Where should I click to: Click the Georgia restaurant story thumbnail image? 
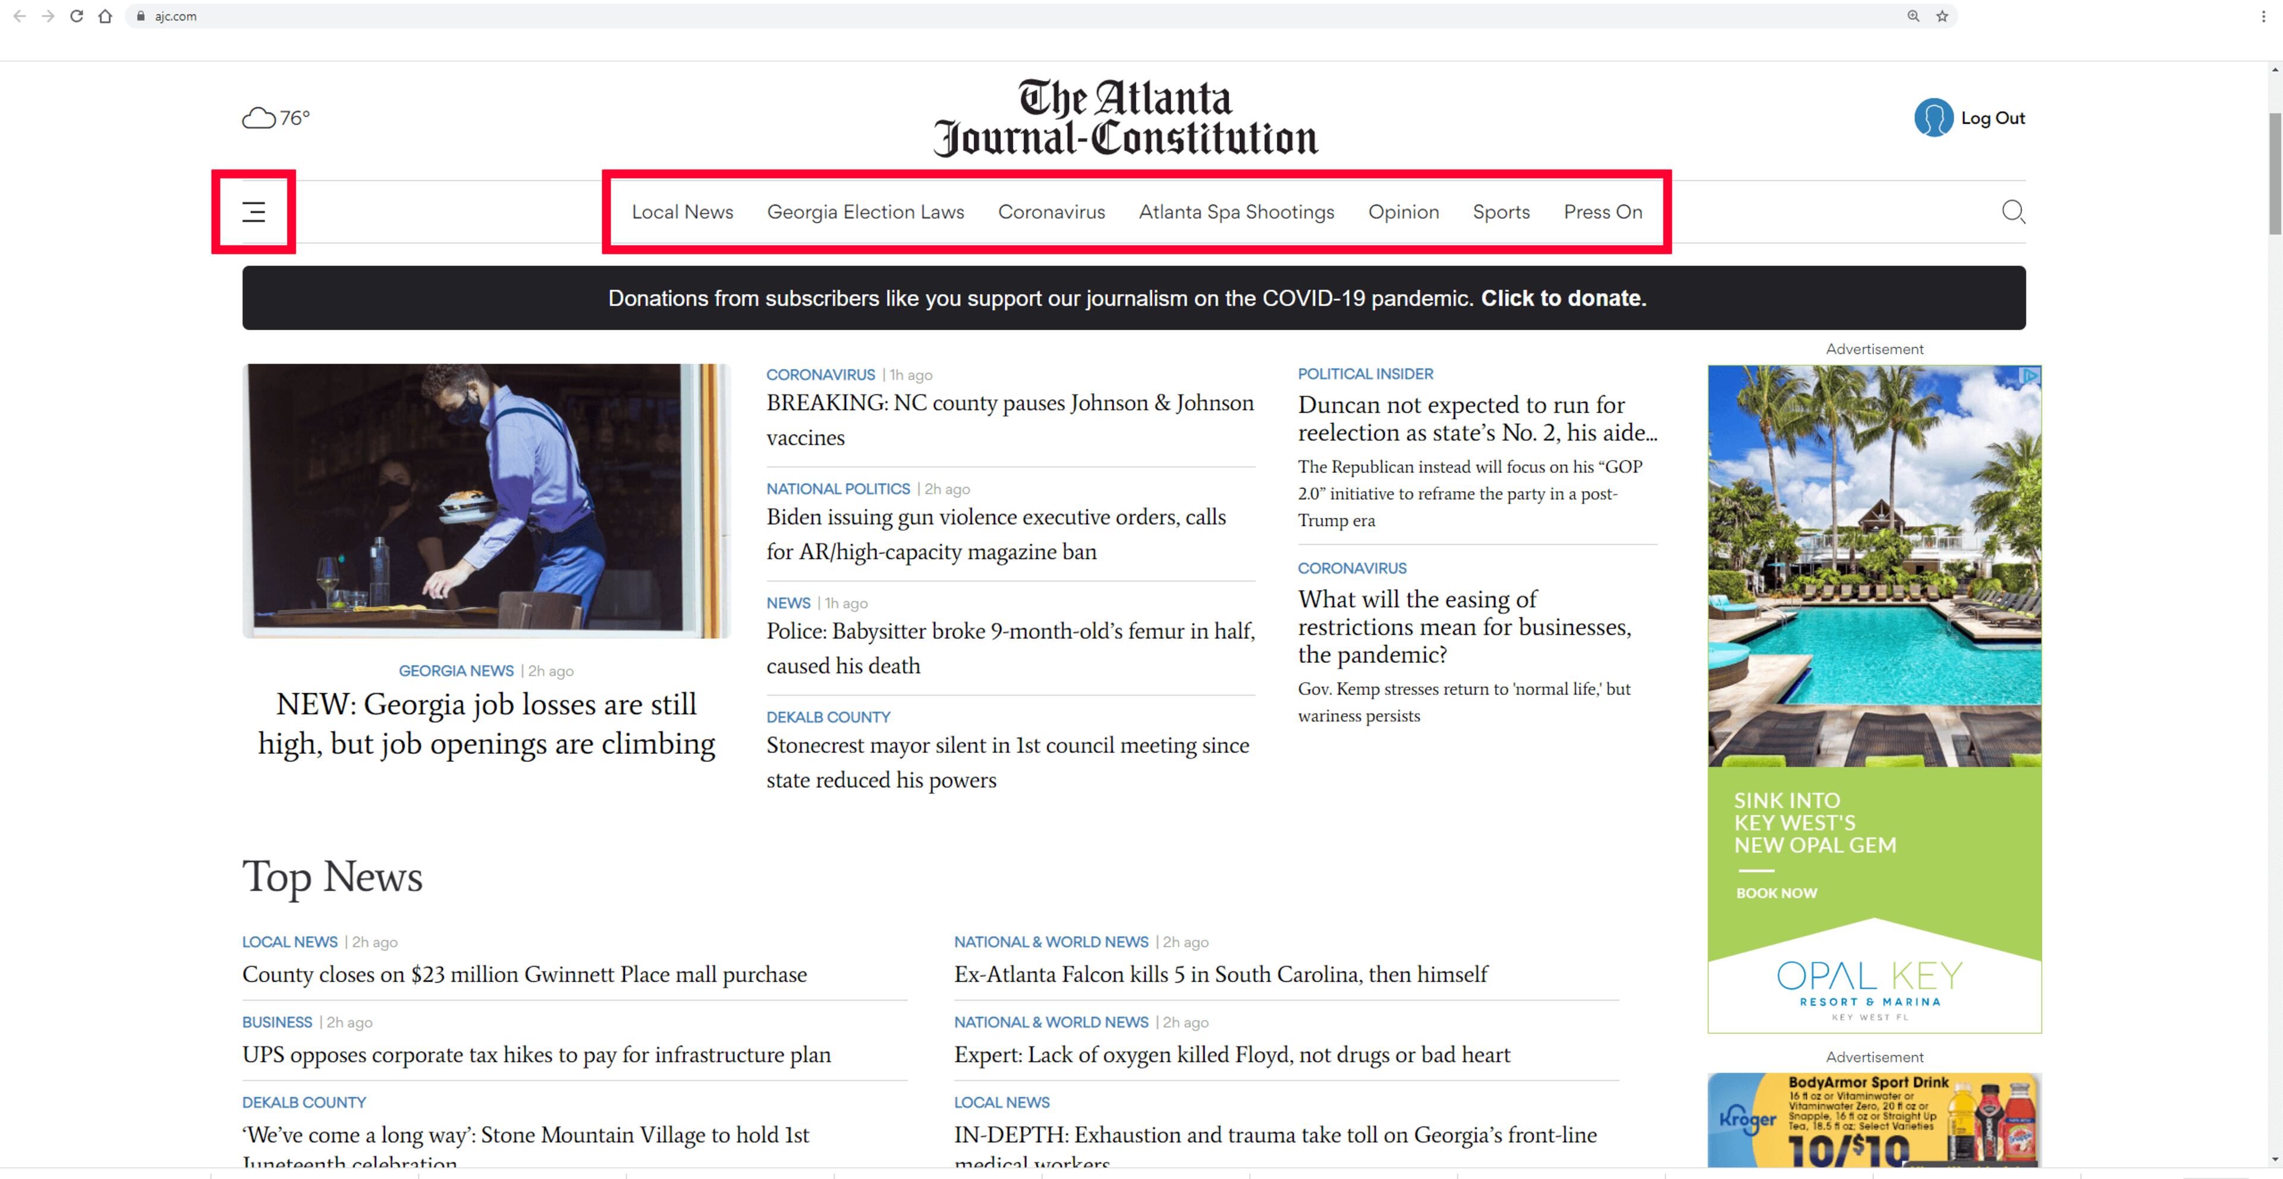click(x=486, y=501)
